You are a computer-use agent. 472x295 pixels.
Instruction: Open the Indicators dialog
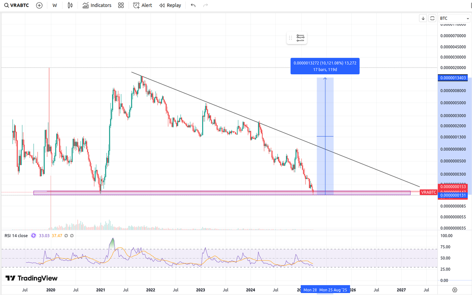[97, 6]
